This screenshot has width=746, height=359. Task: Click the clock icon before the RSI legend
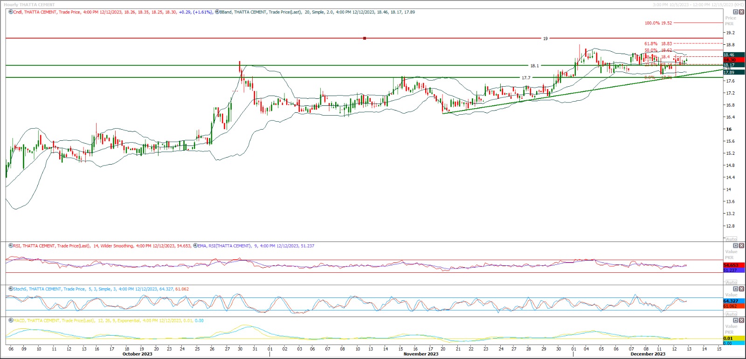[11, 246]
